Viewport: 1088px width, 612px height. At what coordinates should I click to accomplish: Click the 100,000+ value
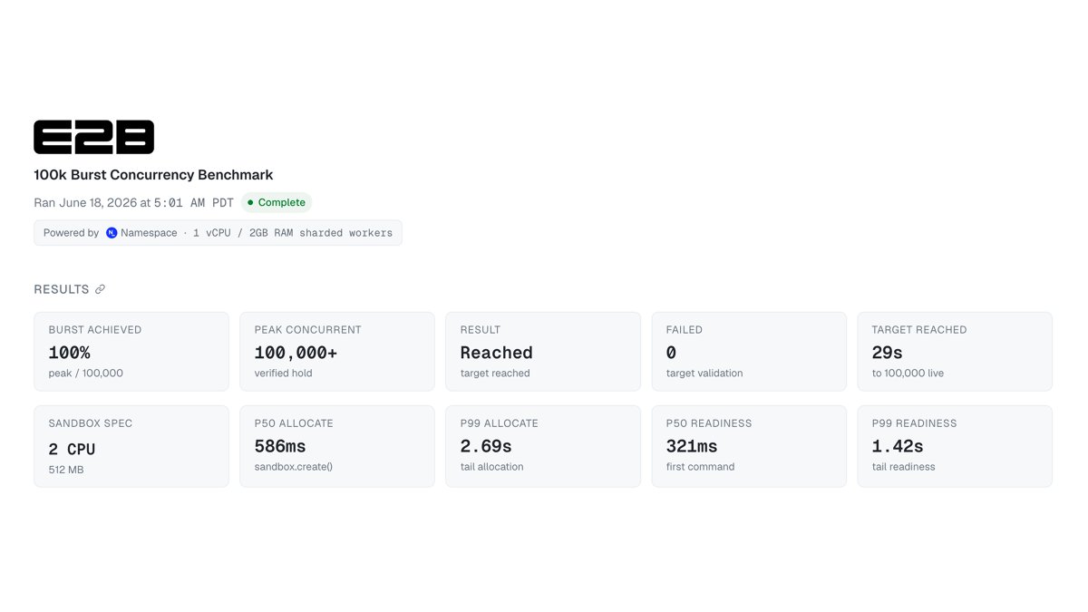click(296, 353)
